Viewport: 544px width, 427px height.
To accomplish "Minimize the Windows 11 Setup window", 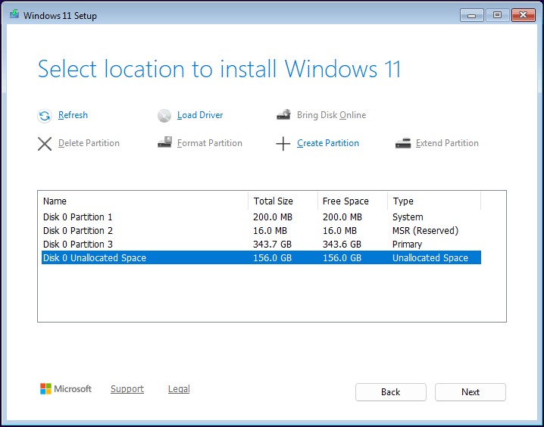I will point(472,15).
